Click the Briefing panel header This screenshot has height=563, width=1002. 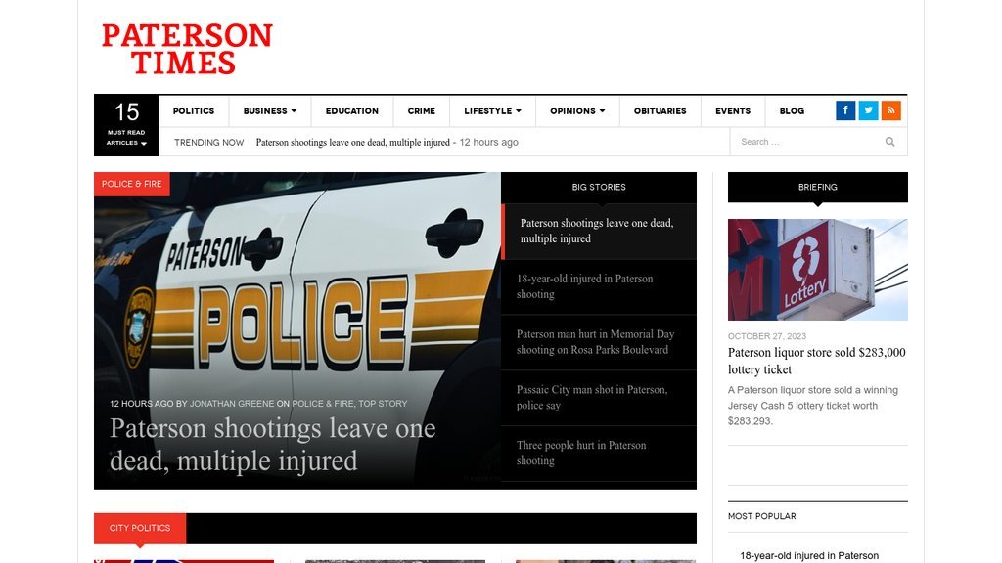(817, 187)
